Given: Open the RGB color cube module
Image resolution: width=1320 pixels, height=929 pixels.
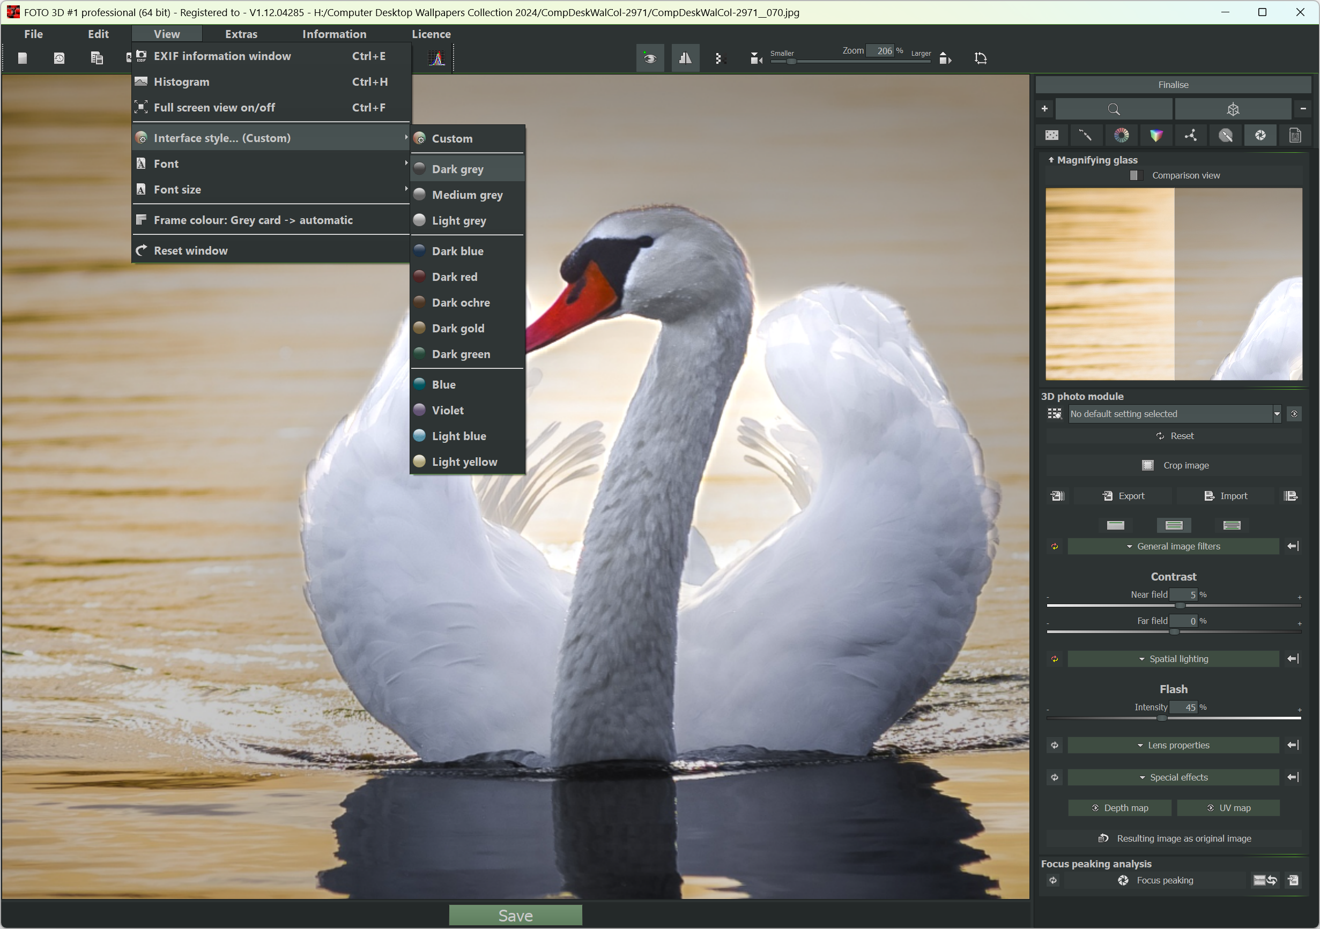Looking at the screenshot, I should (x=1155, y=136).
